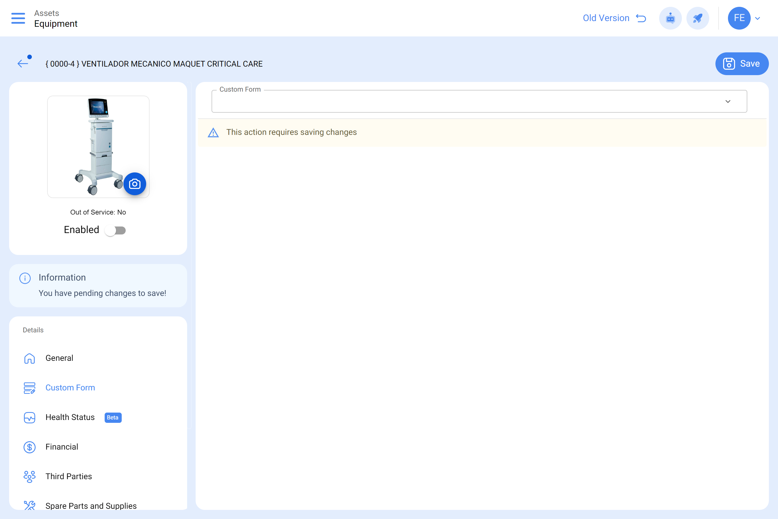Viewport: 778px width, 519px height.
Task: Expand the Custom Form dropdown
Action: click(479, 101)
